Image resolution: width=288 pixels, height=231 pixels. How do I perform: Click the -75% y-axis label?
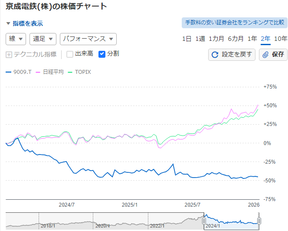(269, 199)
